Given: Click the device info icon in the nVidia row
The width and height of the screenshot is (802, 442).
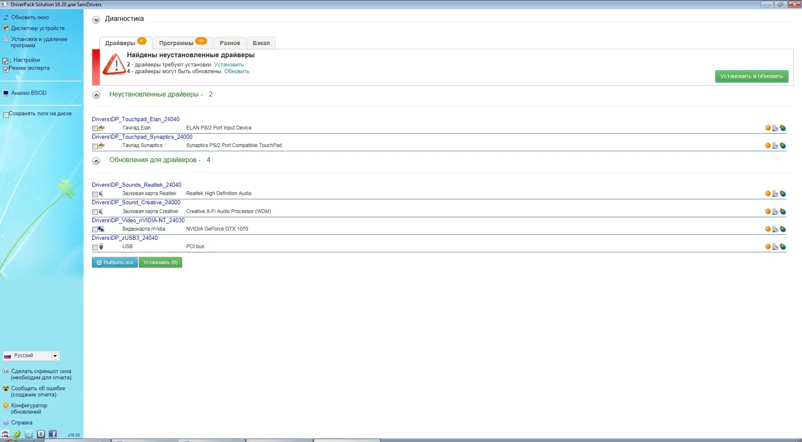Looking at the screenshot, I should (775, 229).
